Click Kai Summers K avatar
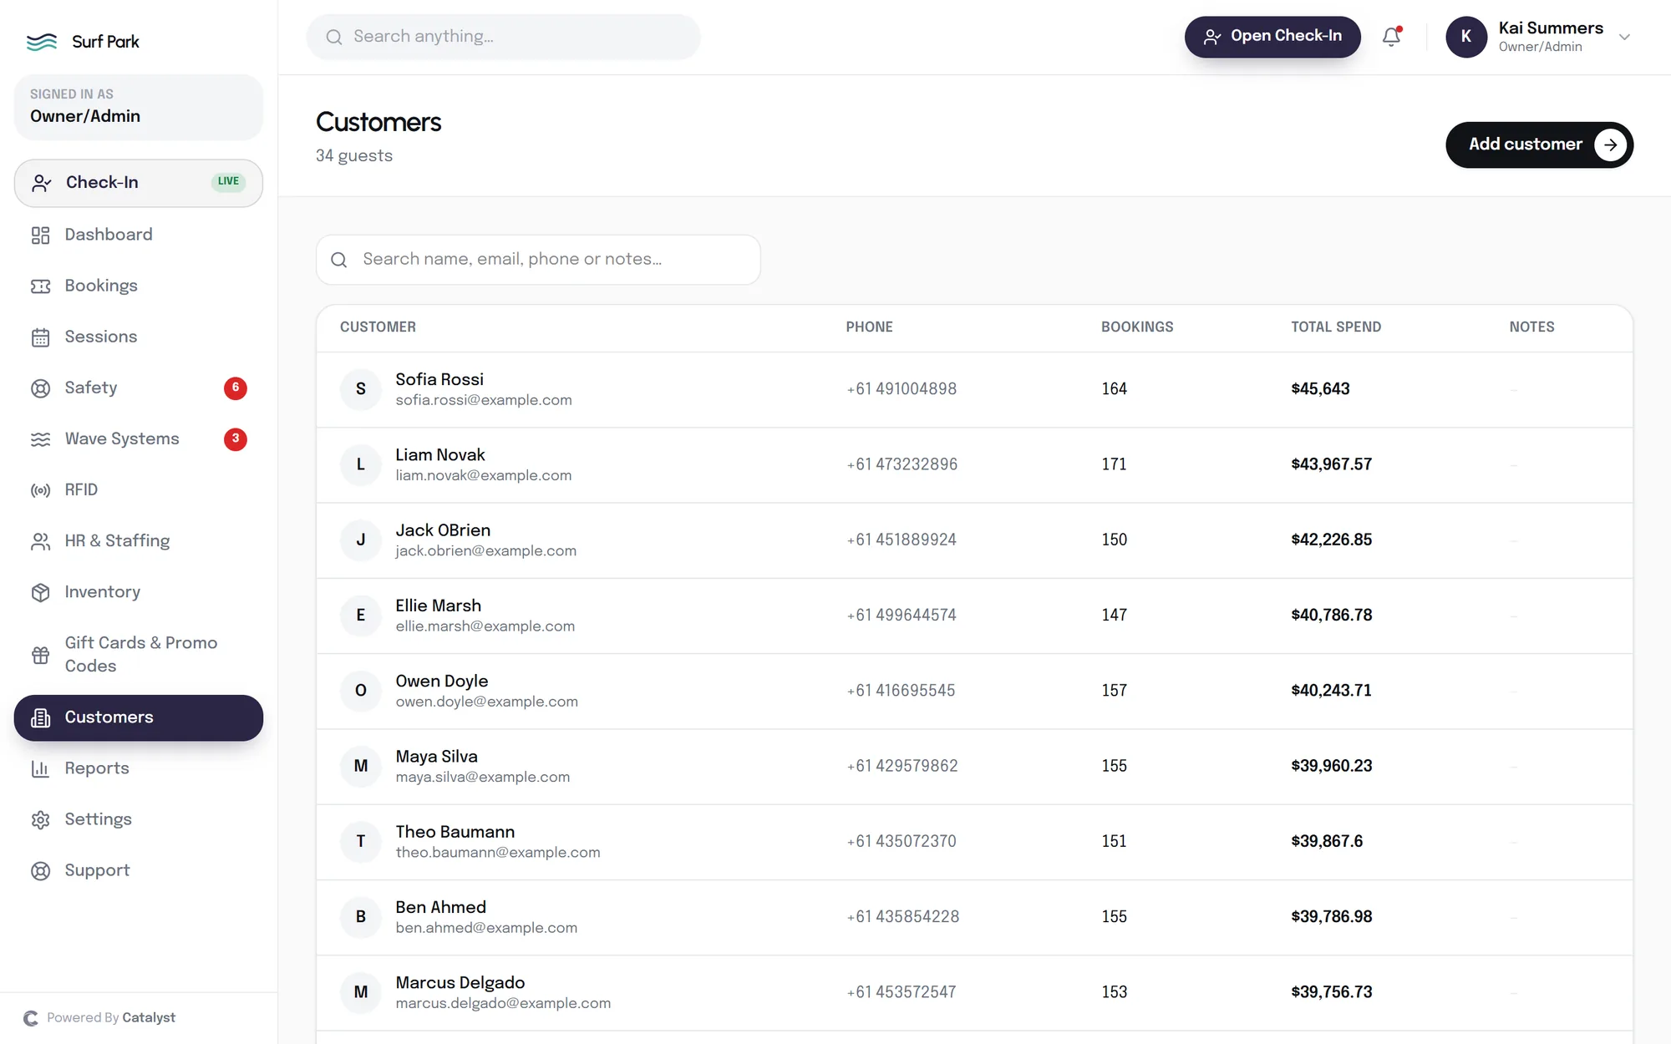 pyautogui.click(x=1466, y=37)
